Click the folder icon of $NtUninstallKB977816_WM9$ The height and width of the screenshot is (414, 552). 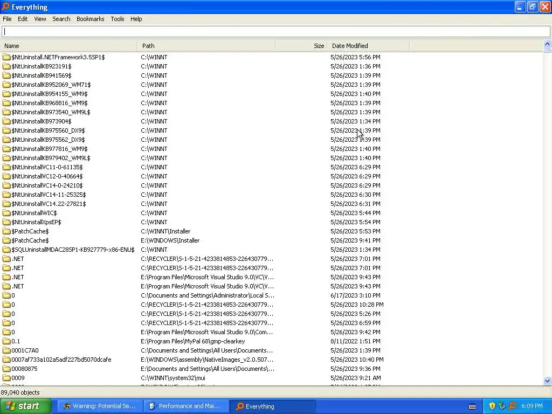pyautogui.click(x=6, y=149)
